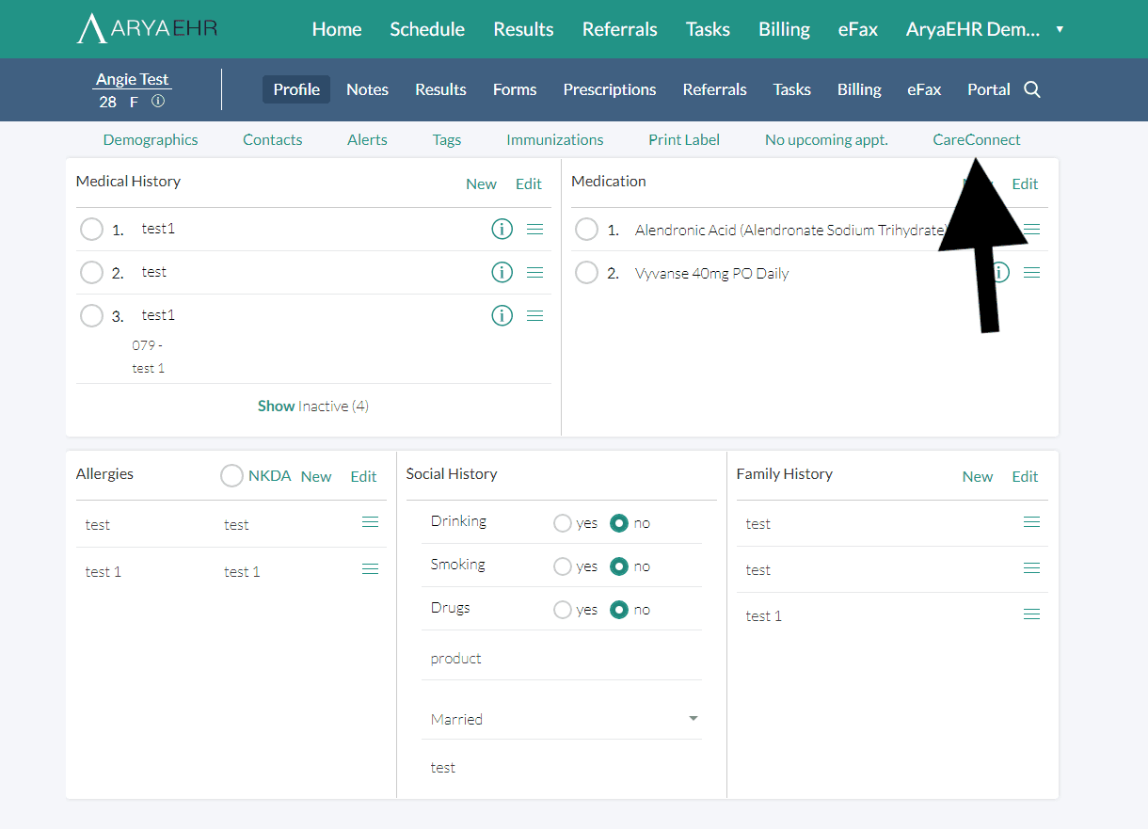Edit the Allergies section
1148x829 pixels.
pyautogui.click(x=363, y=476)
